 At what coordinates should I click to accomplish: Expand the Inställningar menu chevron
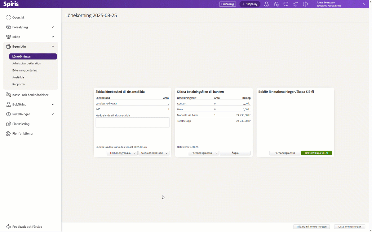pyautogui.click(x=53, y=114)
